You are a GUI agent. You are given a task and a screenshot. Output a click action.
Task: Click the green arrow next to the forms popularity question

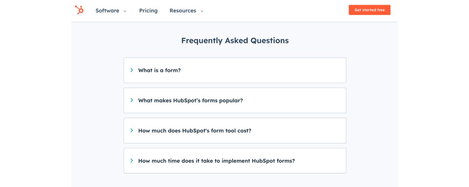(132, 100)
